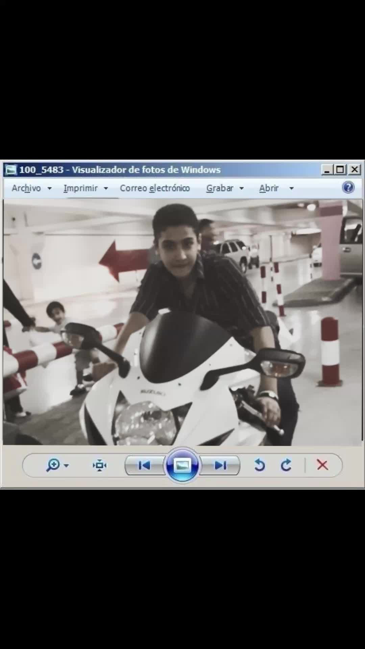The height and width of the screenshot is (649, 365).
Task: Click on the displayed motorcycle photo
Action: [x=182, y=322]
